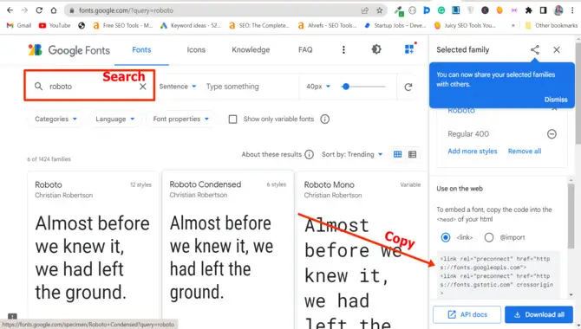
Task: Expand the Categories dropdown
Action: point(55,119)
